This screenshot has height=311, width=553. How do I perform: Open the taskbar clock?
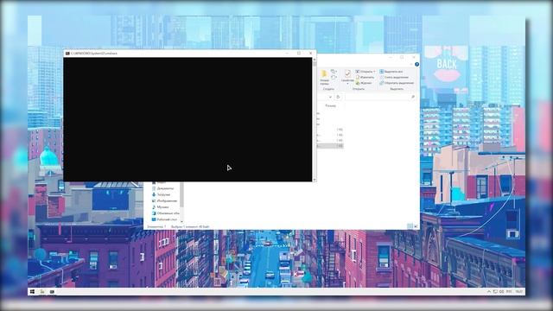(x=518, y=292)
